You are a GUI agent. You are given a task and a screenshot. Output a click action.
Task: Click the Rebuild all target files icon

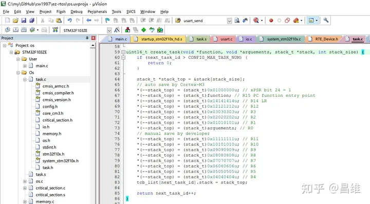tap(24, 30)
